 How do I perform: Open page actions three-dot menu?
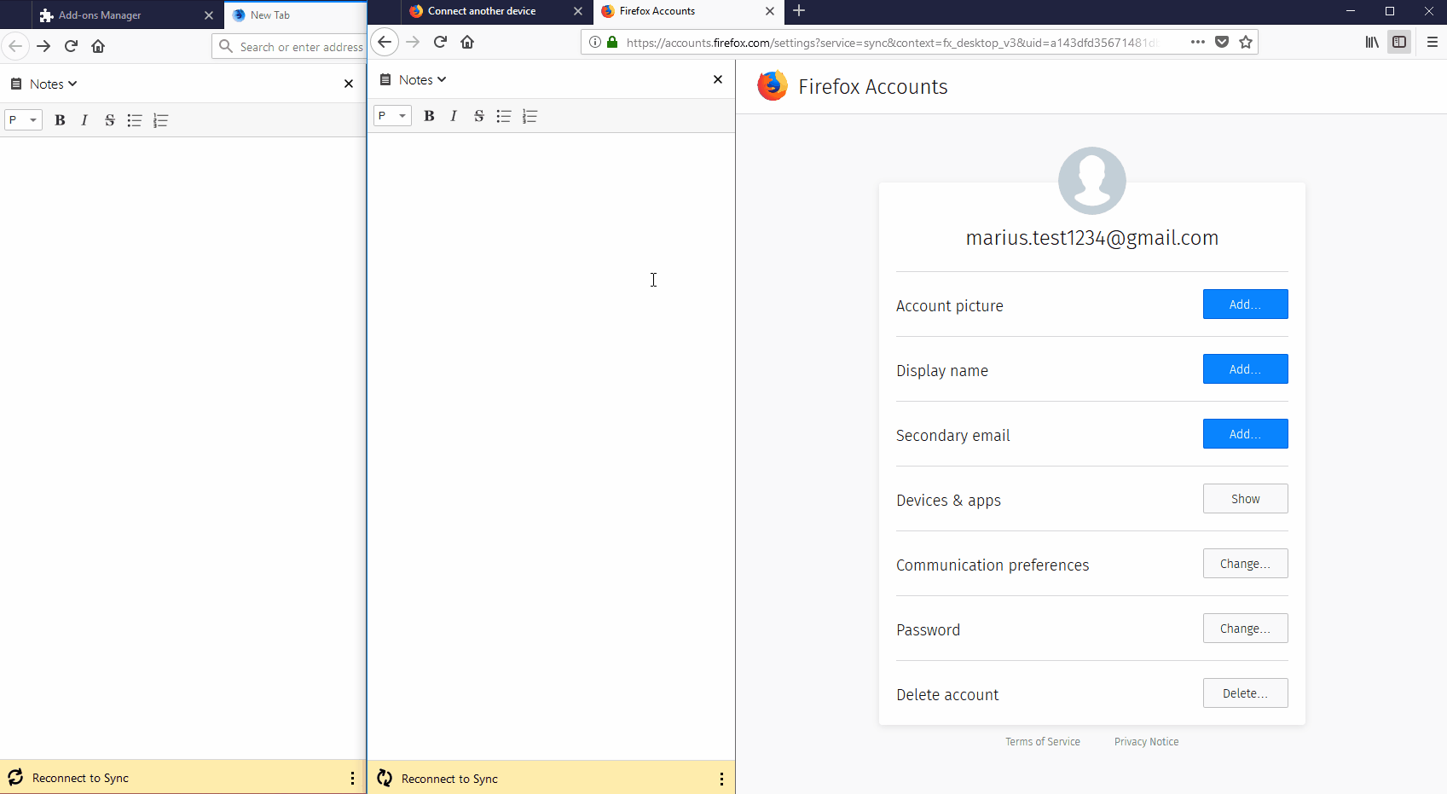click(1198, 42)
